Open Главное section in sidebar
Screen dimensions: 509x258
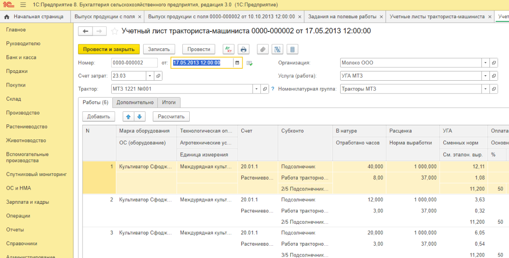(x=16, y=30)
